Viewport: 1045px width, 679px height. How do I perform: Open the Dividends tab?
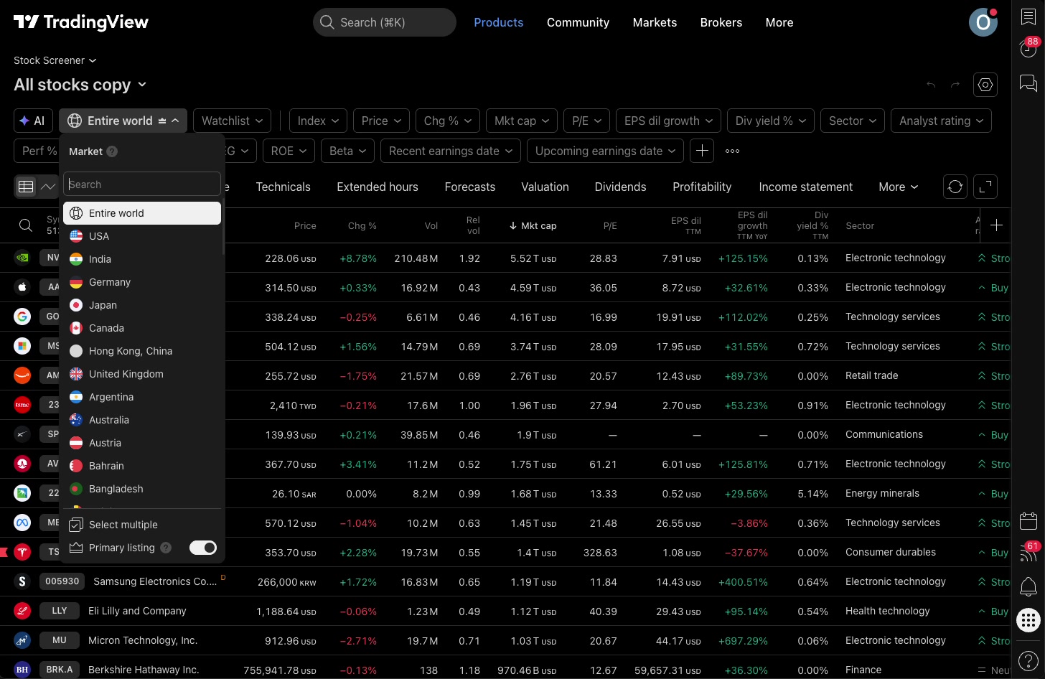pyautogui.click(x=620, y=187)
